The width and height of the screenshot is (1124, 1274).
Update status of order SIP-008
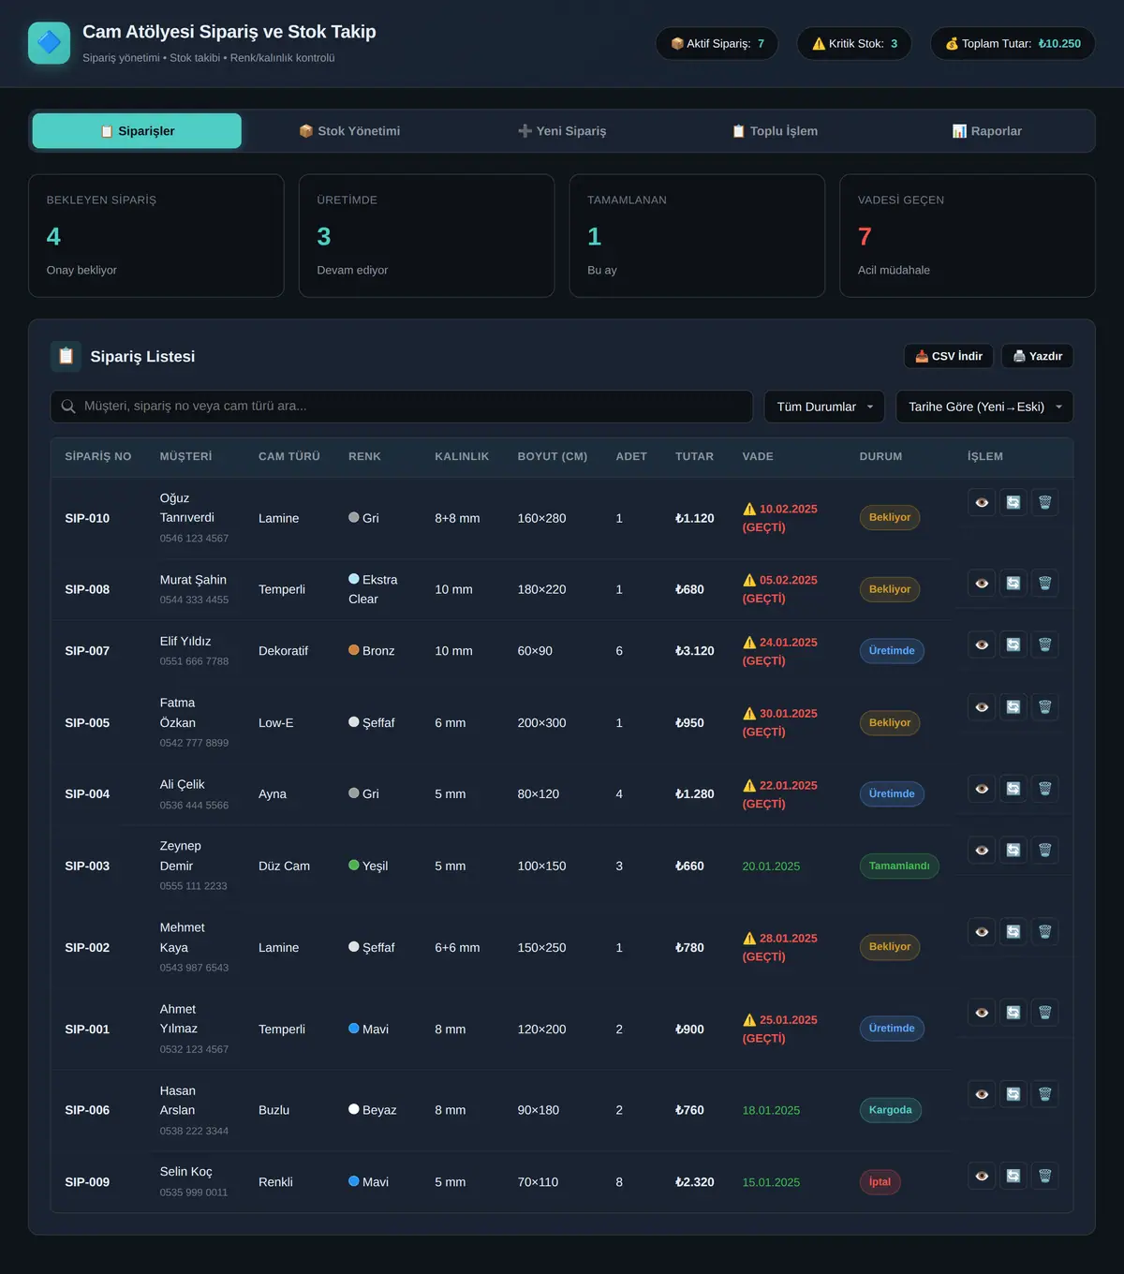click(1013, 584)
